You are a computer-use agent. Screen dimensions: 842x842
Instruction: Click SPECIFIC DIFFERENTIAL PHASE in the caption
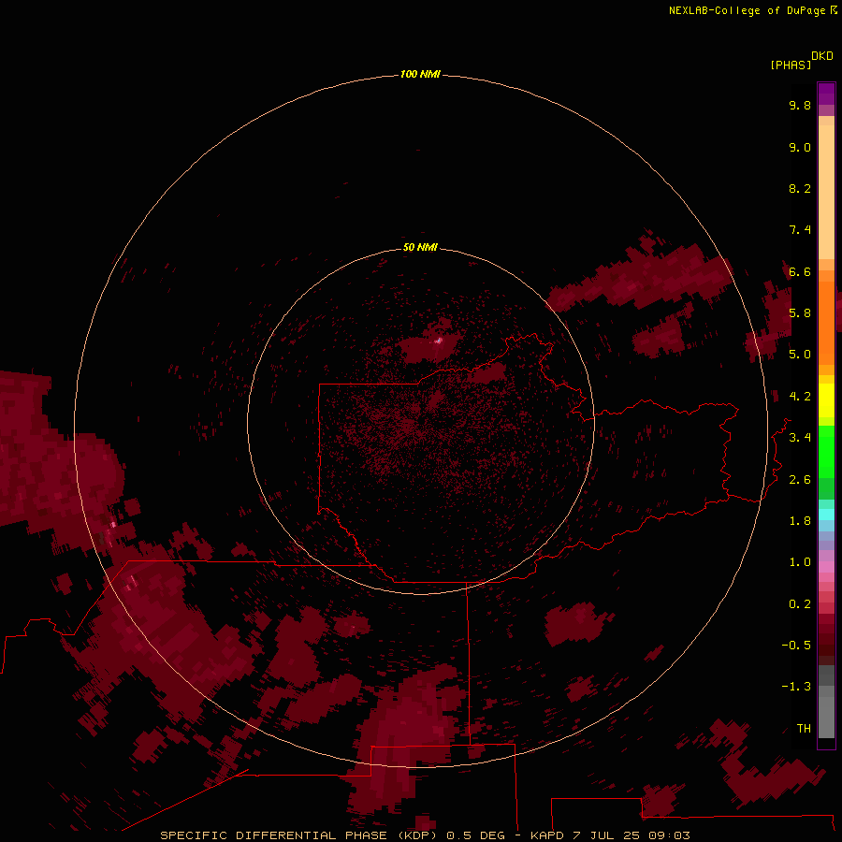[273, 835]
